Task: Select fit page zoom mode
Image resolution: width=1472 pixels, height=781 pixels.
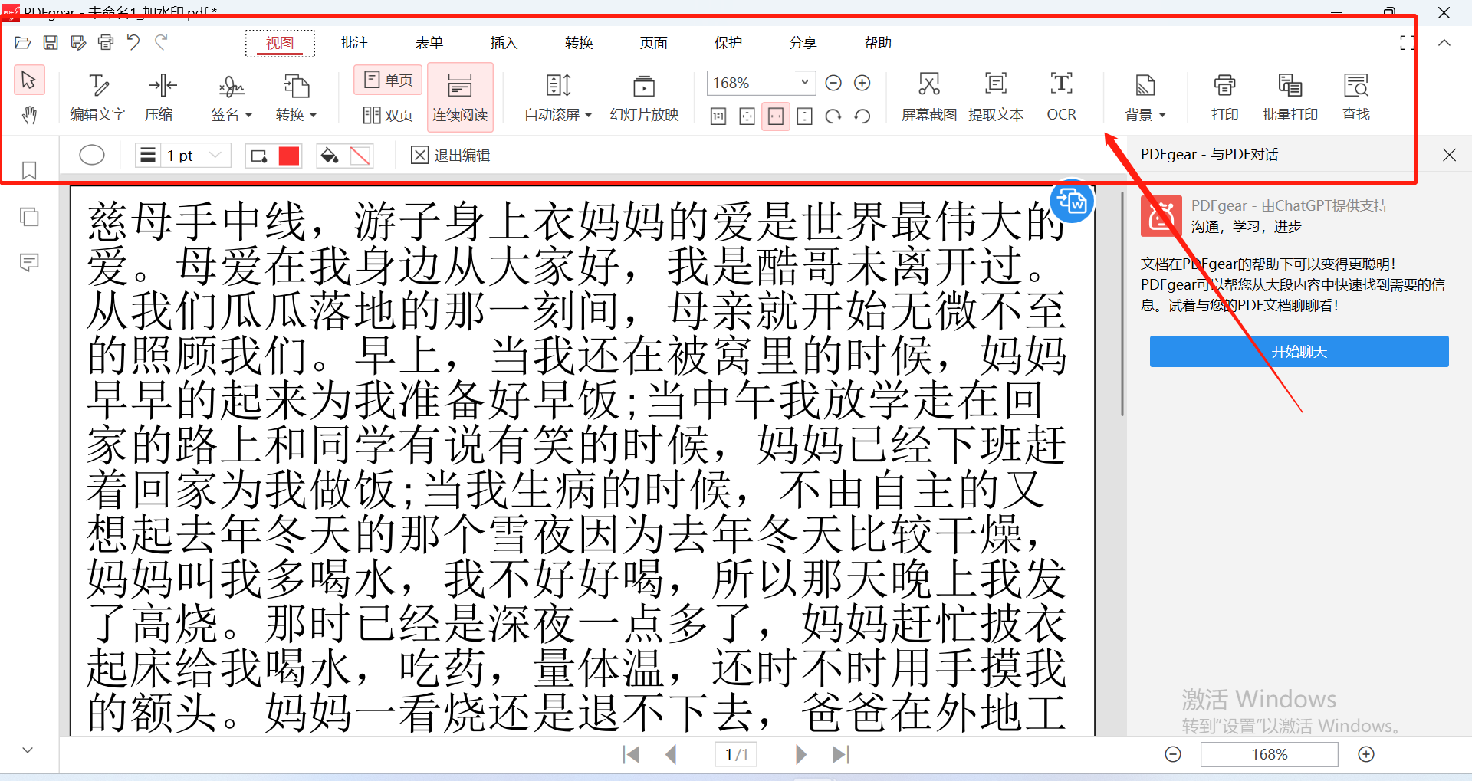Action: pyautogui.click(x=747, y=116)
